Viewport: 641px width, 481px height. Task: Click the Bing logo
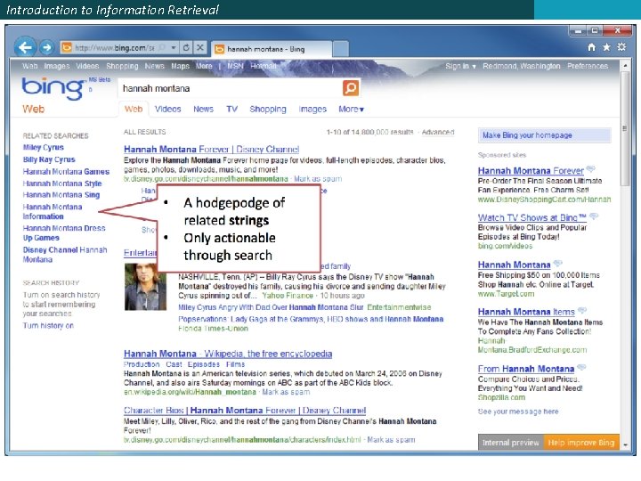tap(53, 87)
